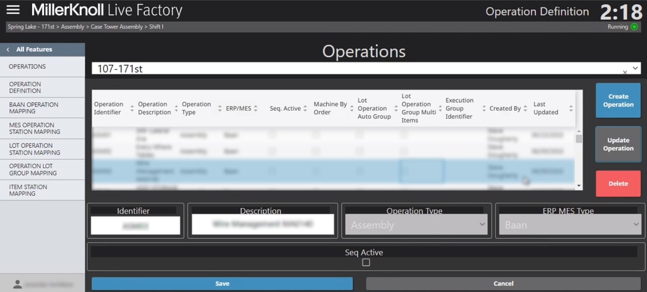
Task: Sort by Execution Group Identifier column
Action: point(484,108)
